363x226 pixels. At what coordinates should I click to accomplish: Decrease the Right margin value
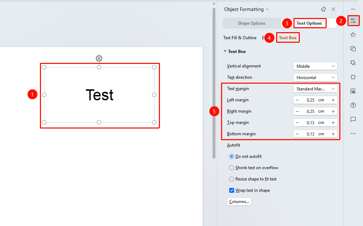297,111
